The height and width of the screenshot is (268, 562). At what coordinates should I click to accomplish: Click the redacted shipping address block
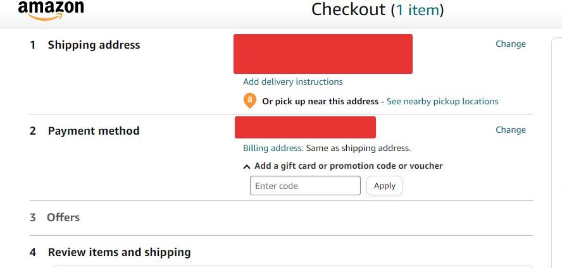[323, 54]
